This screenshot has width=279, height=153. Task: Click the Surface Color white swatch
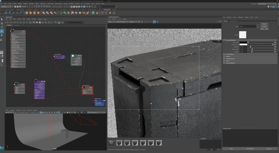click(x=243, y=44)
